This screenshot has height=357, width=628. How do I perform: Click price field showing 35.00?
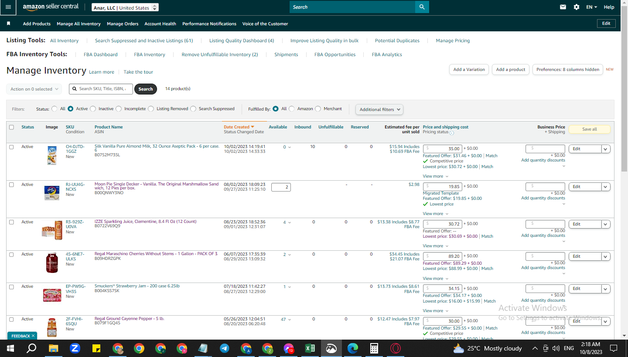pos(442,149)
